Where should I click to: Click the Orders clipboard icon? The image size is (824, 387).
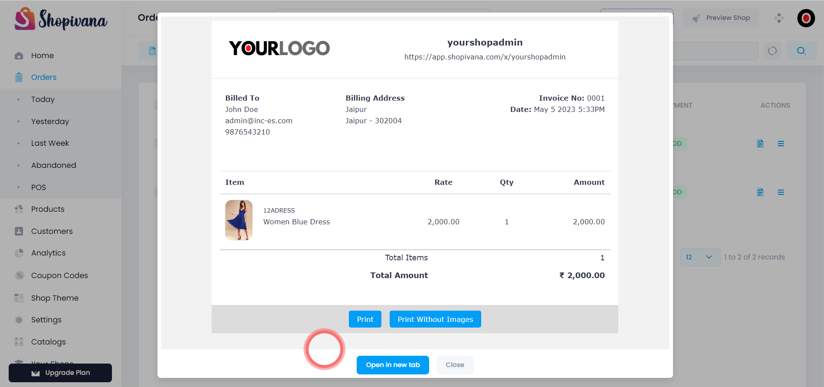pyautogui.click(x=19, y=77)
